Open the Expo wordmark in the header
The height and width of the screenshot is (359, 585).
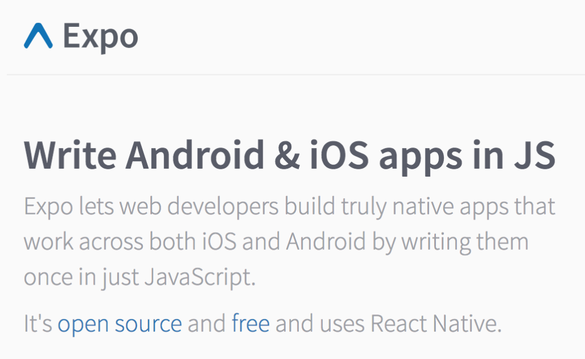[x=101, y=37]
